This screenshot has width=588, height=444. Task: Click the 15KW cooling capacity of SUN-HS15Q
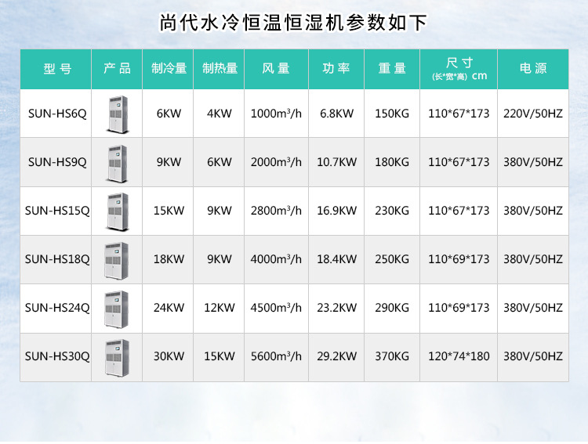(169, 211)
